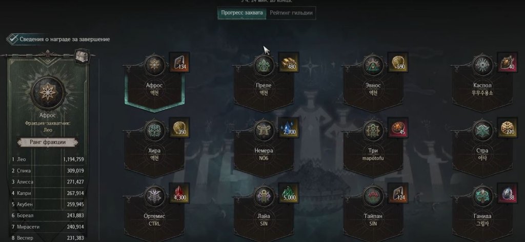Open the Немера territory emblem
The image size is (525, 242).
[x=264, y=130]
